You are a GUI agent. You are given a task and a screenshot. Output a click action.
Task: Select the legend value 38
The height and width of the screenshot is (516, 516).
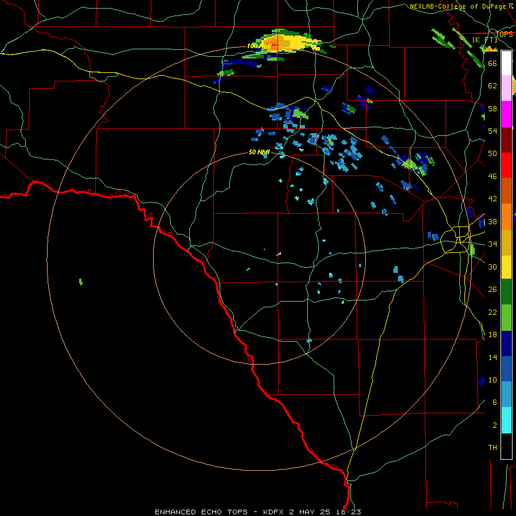point(492,221)
